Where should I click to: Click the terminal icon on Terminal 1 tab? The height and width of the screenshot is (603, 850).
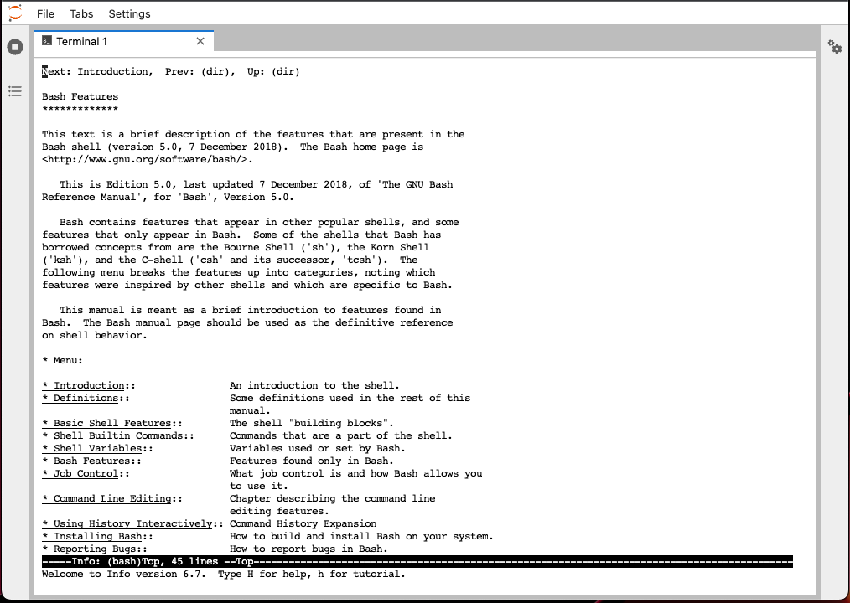point(47,41)
